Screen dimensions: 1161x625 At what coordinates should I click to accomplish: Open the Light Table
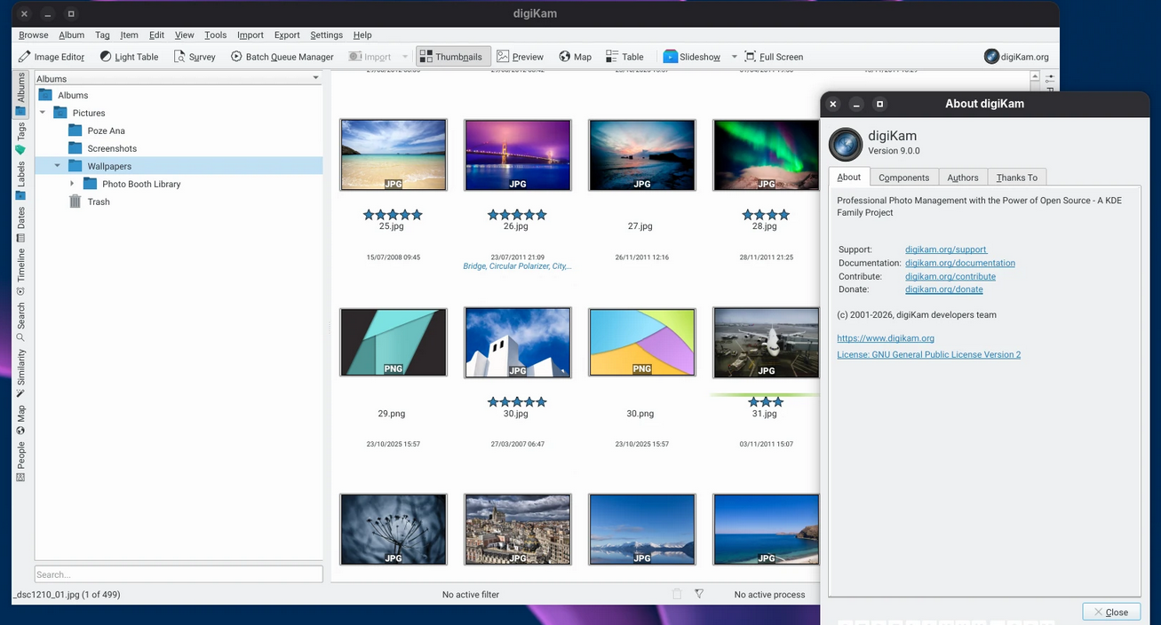click(x=129, y=56)
